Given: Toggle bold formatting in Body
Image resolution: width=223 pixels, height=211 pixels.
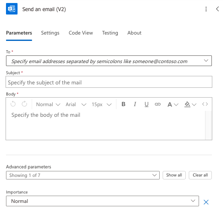Looking at the screenshot, I should pos(123,104).
